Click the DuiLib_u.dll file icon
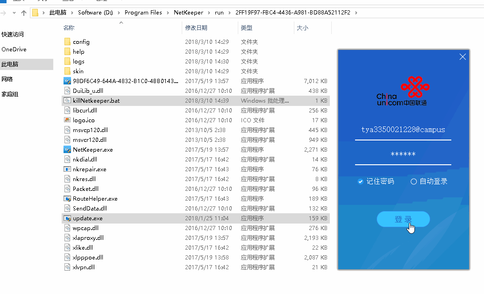 67,91
